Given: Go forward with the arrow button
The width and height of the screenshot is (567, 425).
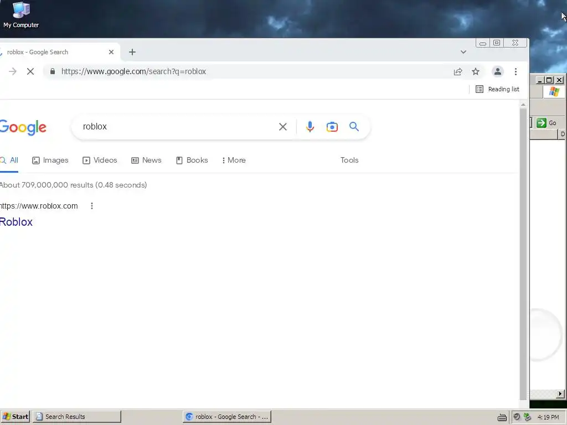Looking at the screenshot, I should point(13,71).
